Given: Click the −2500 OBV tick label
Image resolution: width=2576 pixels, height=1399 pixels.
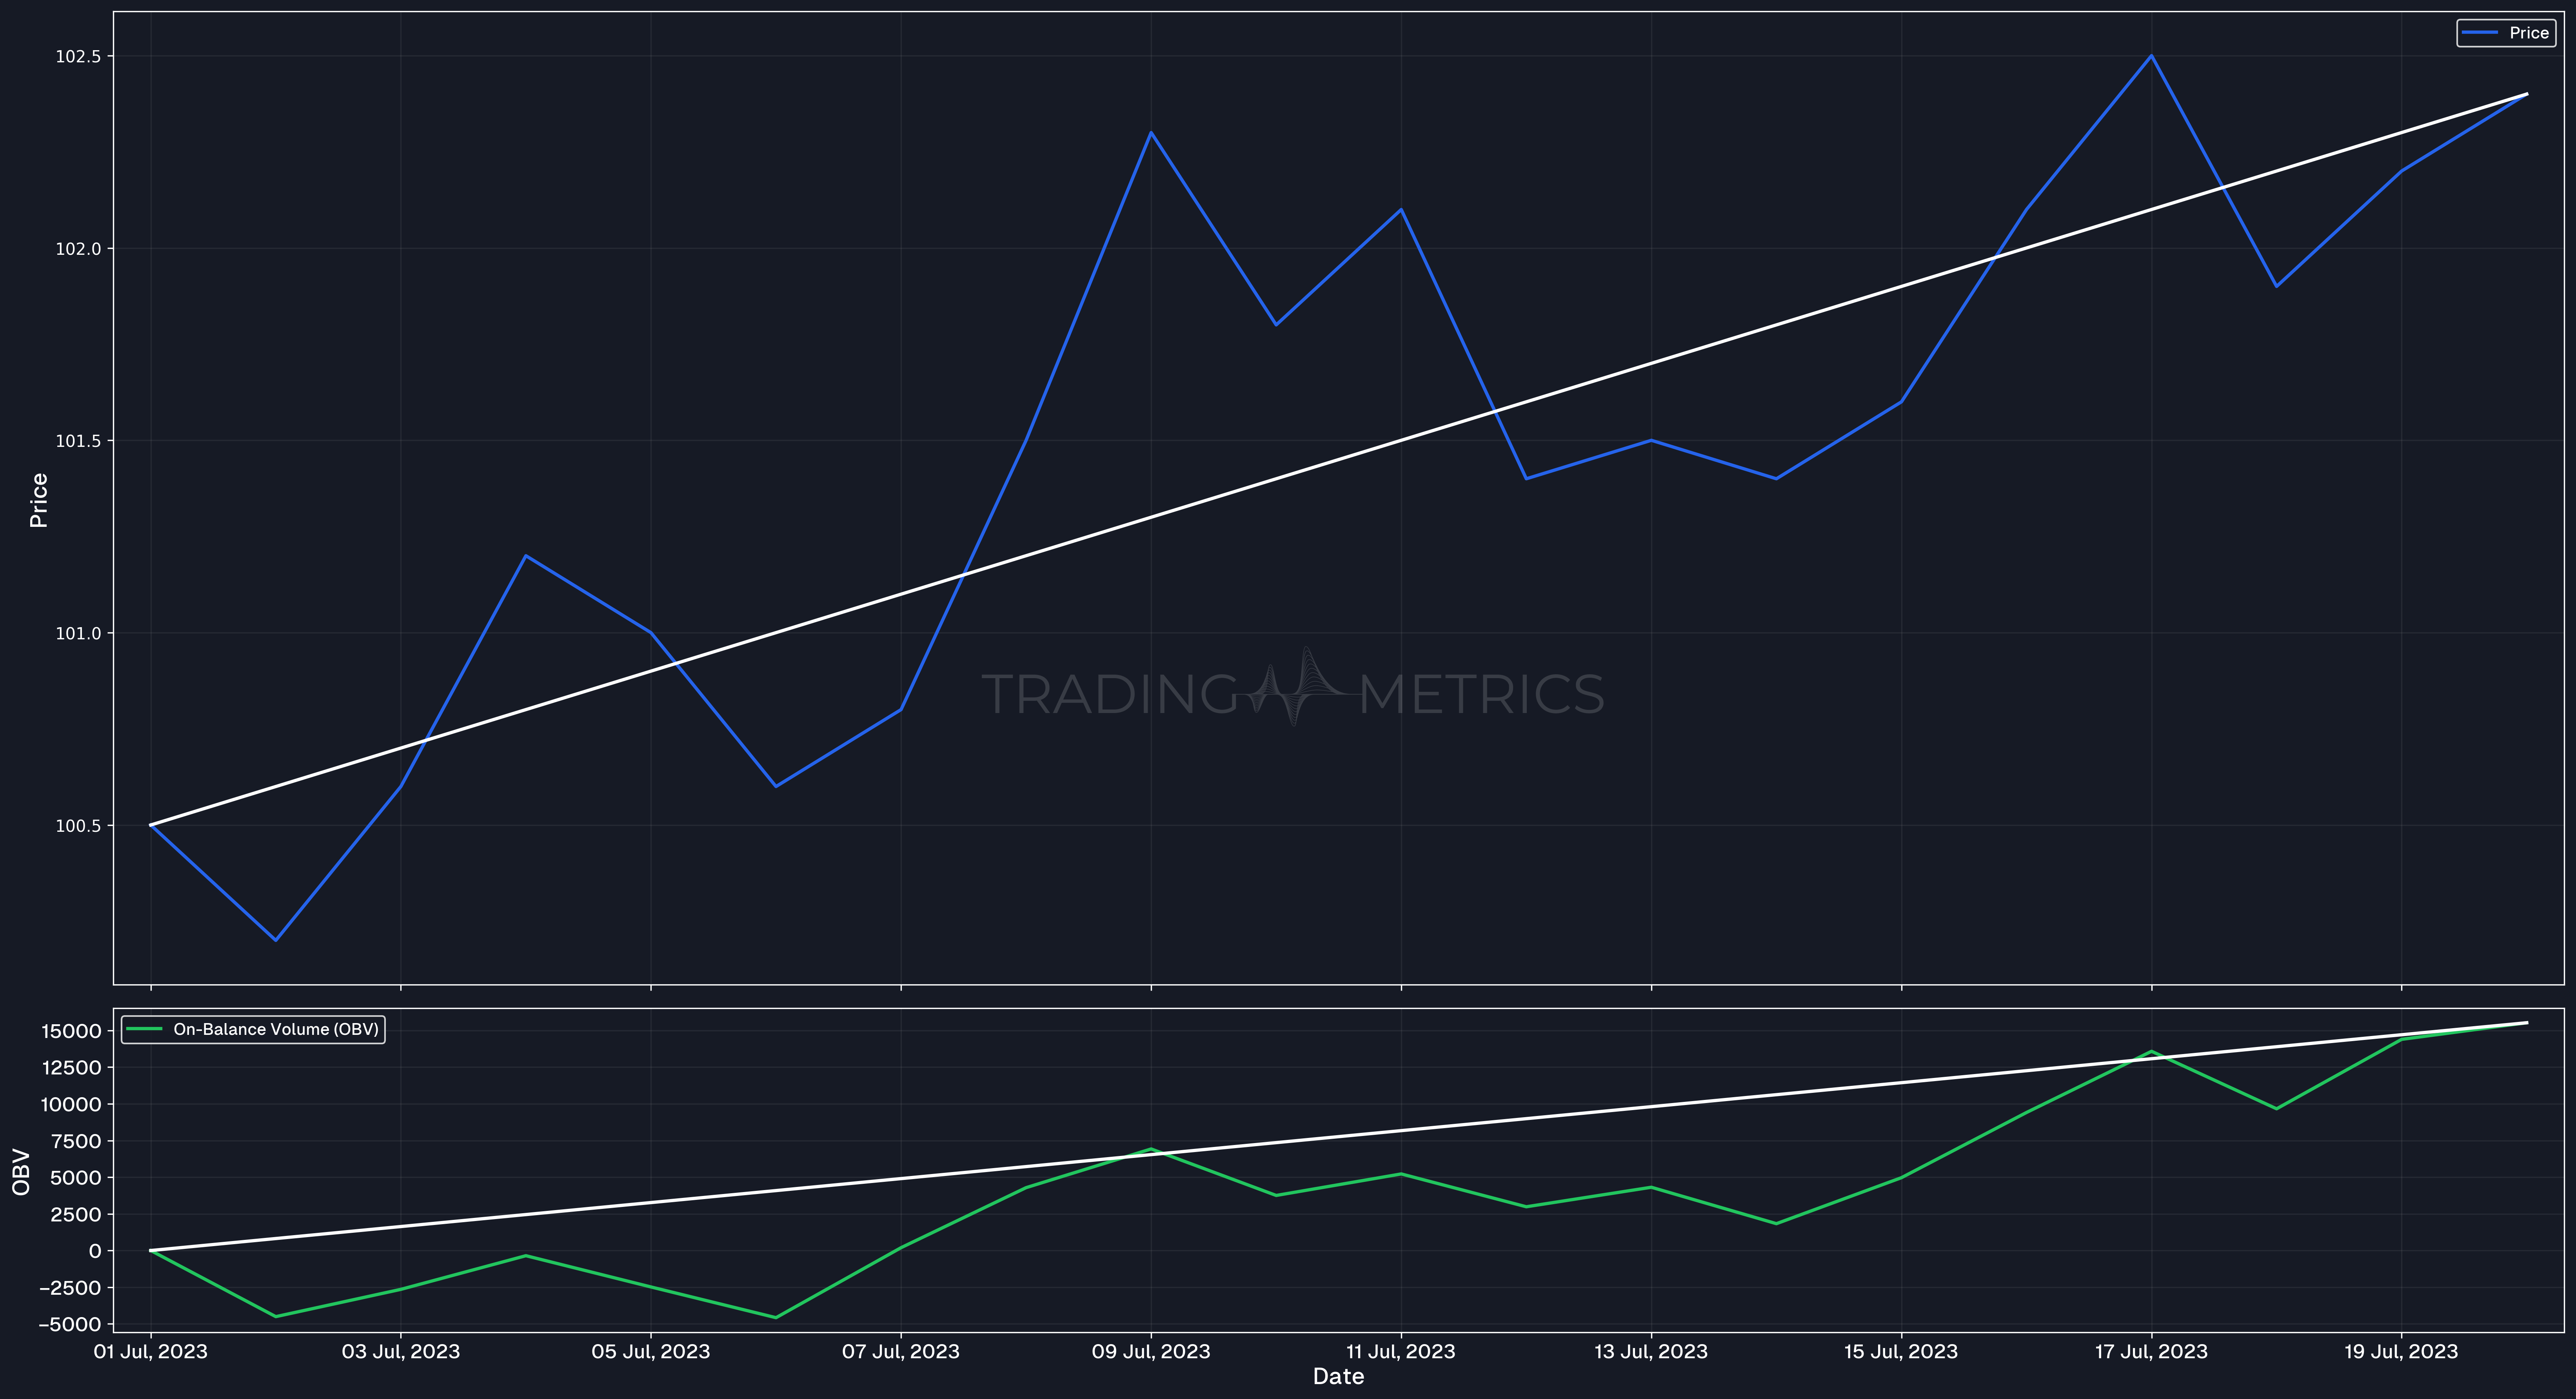Looking at the screenshot, I should pos(70,1288).
